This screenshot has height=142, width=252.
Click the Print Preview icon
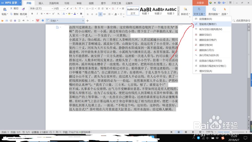pos(19,21)
